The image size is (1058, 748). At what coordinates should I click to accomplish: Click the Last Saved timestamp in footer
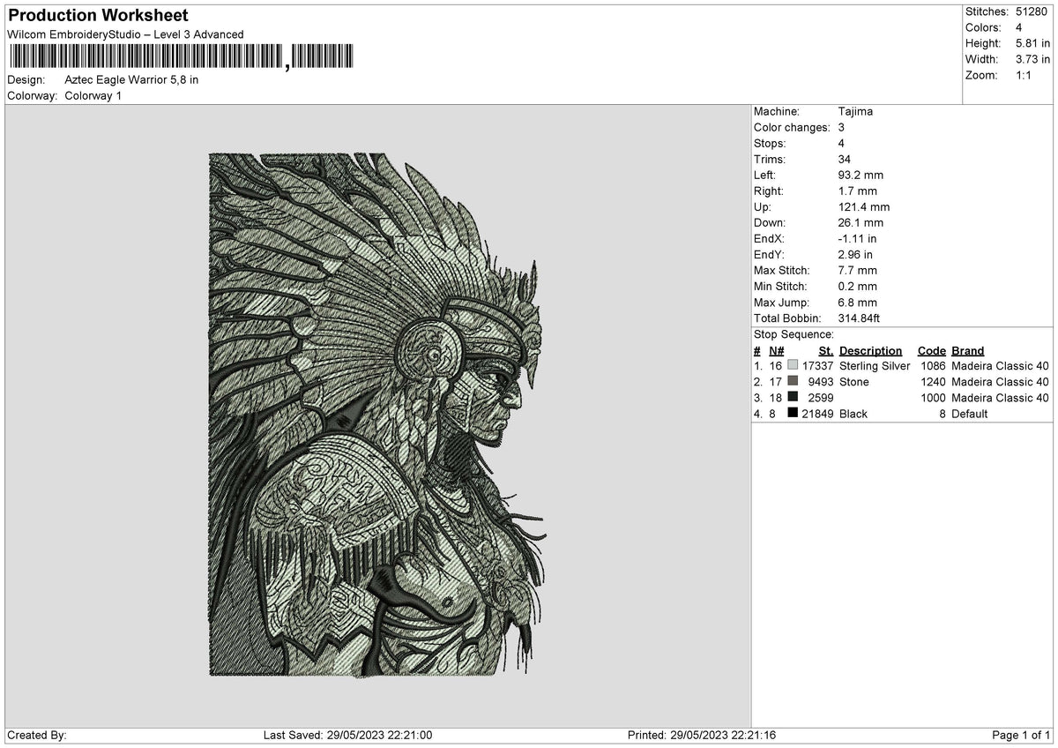pyautogui.click(x=347, y=735)
